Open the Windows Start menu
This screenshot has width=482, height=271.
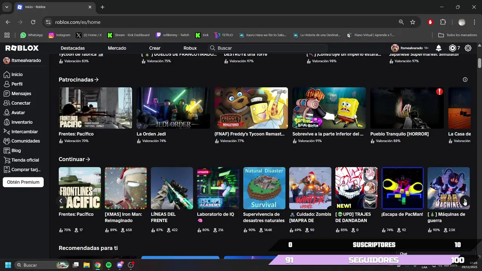pos(8,265)
